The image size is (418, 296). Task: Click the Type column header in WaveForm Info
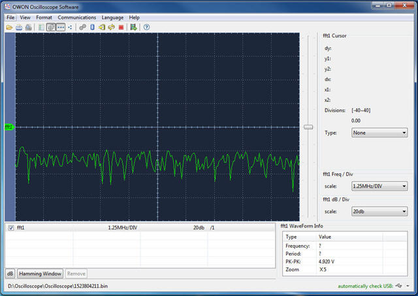click(300, 237)
